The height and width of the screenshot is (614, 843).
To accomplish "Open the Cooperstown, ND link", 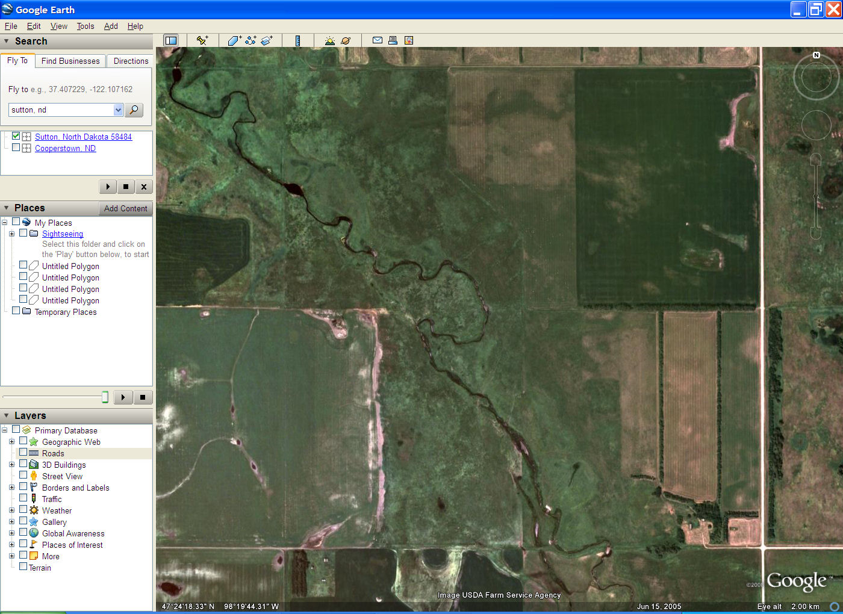I will (x=65, y=148).
